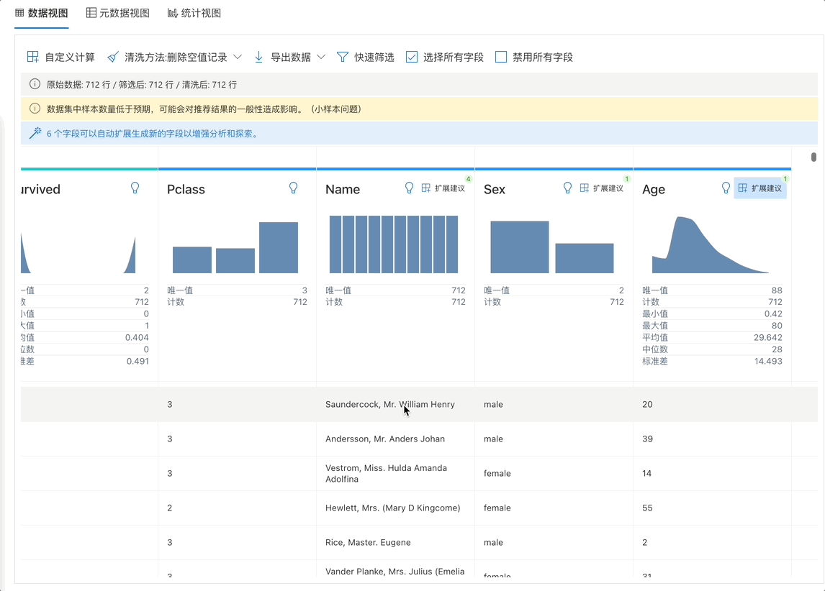Click the lightbulb icon on the Name column
This screenshot has height=591, width=825.
coord(409,187)
